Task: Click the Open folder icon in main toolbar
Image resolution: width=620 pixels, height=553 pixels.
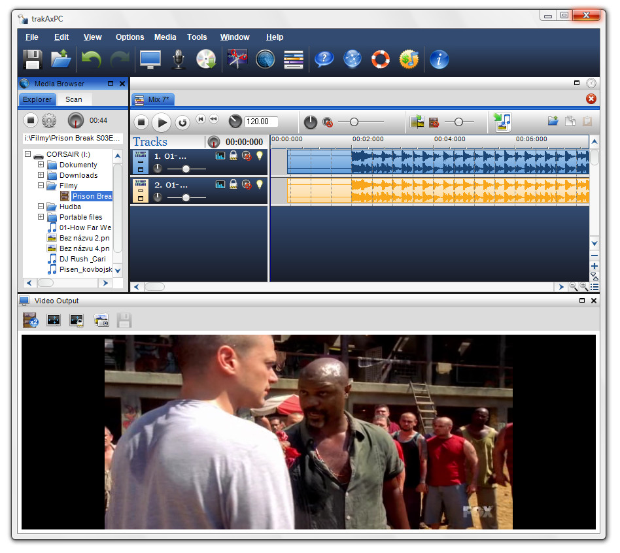Action: coord(61,59)
